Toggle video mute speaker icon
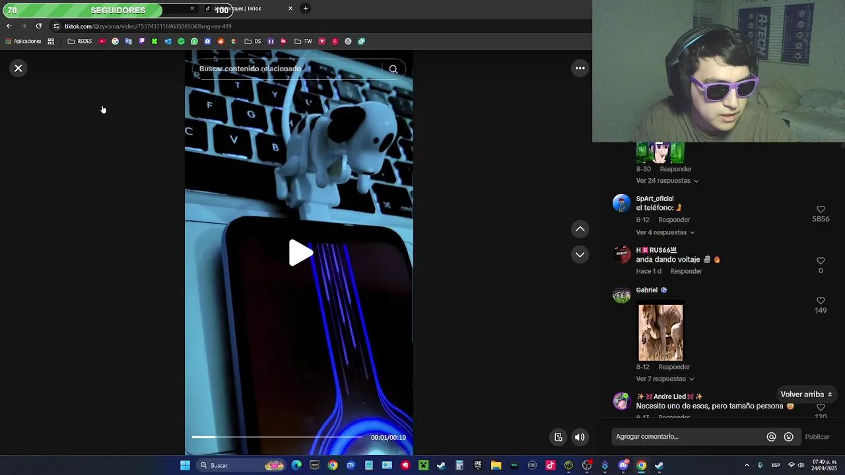This screenshot has height=475, width=845. 579,437
